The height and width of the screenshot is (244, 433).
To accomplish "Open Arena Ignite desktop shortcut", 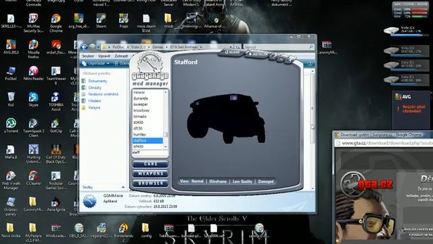I will pos(56,204).
